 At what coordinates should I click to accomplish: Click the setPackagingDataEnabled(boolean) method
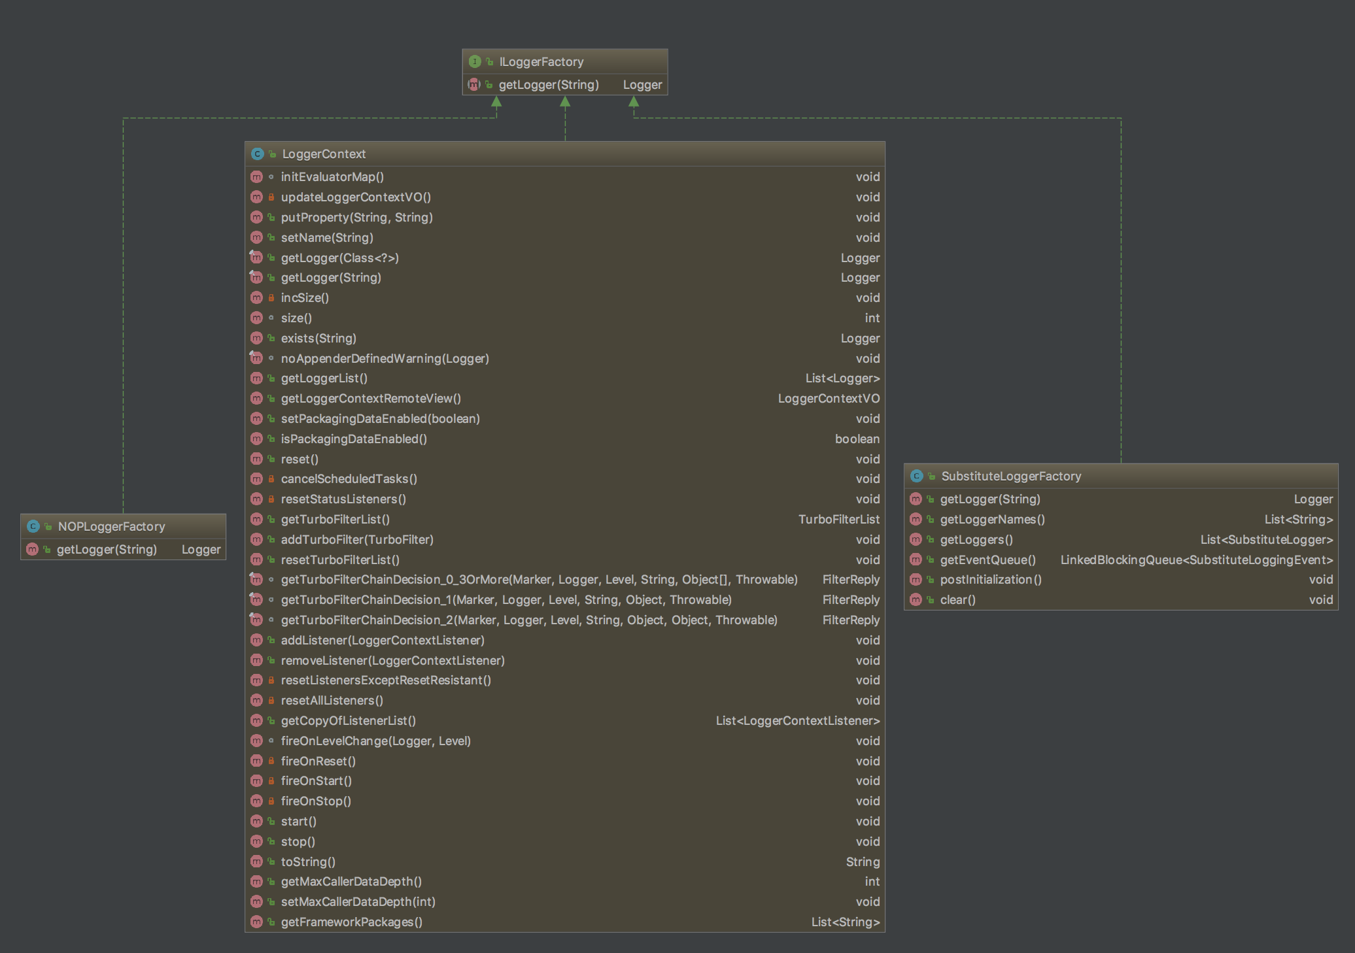381,418
